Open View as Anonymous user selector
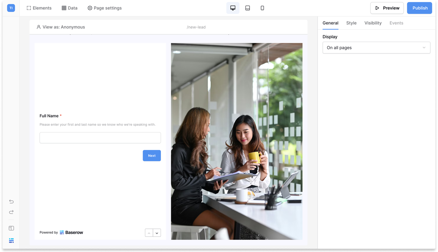 pyautogui.click(x=61, y=27)
